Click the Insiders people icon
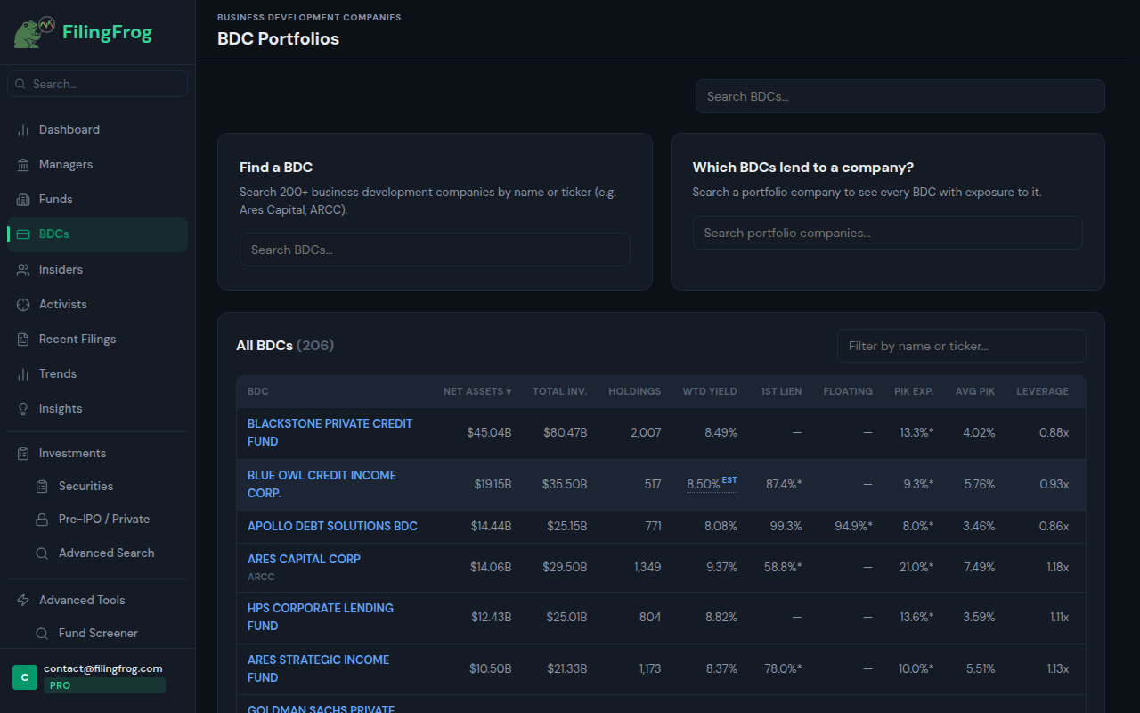Screen dimensions: 1140x713 [23, 270]
